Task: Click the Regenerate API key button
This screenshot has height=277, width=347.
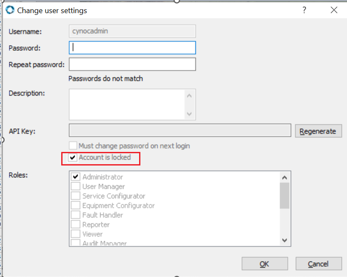Action: point(318,131)
